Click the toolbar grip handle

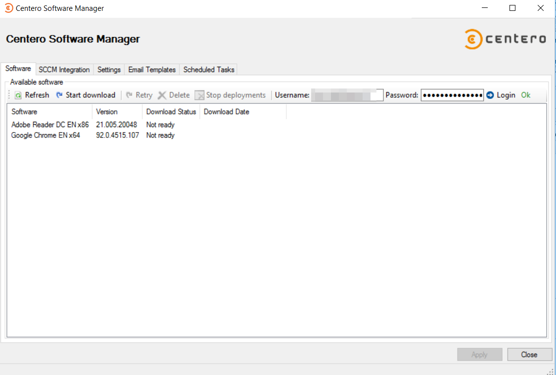10,95
